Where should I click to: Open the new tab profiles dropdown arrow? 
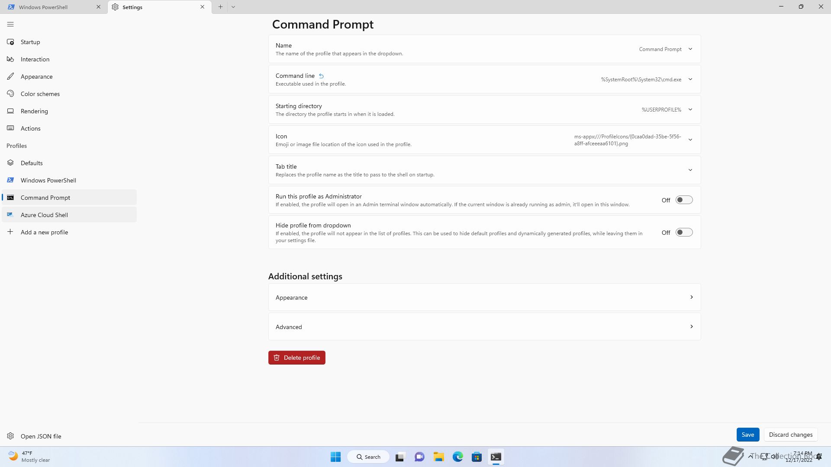tap(233, 7)
